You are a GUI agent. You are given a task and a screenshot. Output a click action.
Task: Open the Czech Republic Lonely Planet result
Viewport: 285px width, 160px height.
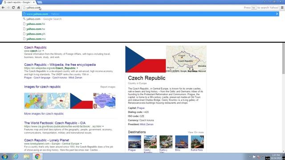pyautogui.click(x=46, y=140)
